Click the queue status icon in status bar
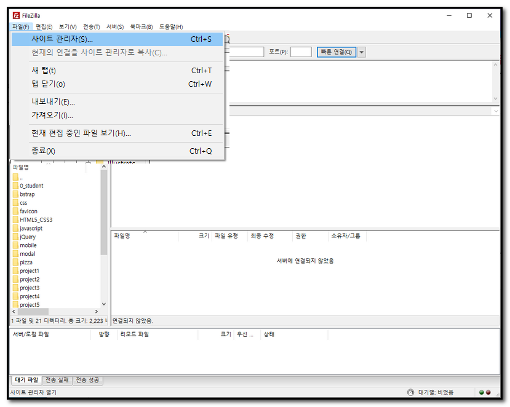The image size is (510, 407). click(x=410, y=392)
